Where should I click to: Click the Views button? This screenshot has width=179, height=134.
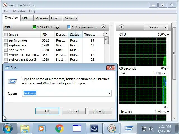154,27
